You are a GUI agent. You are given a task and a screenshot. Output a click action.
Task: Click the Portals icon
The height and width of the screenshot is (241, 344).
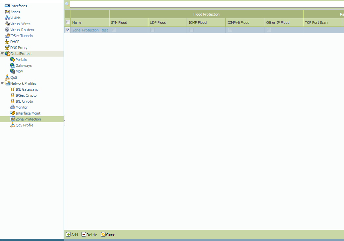click(x=13, y=59)
